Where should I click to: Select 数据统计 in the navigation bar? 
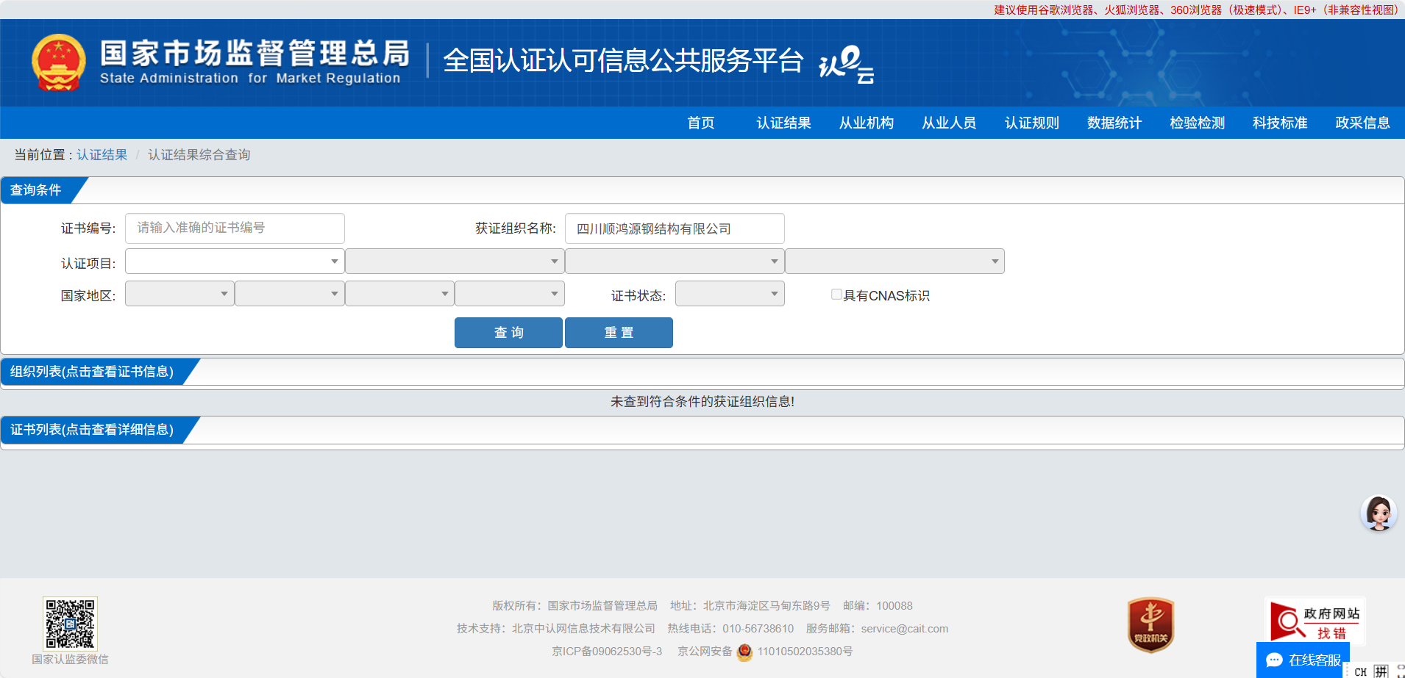click(x=1114, y=123)
